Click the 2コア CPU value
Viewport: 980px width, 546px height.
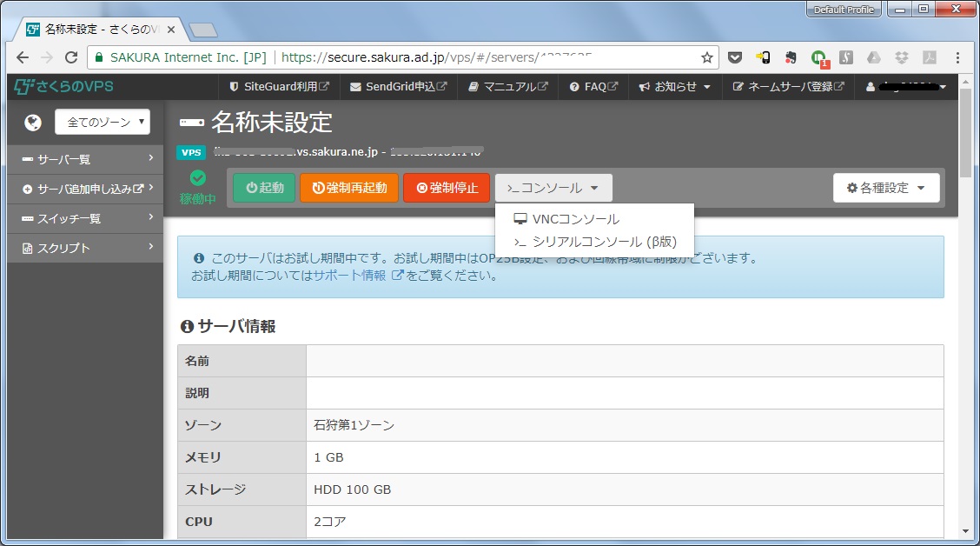coord(329,522)
